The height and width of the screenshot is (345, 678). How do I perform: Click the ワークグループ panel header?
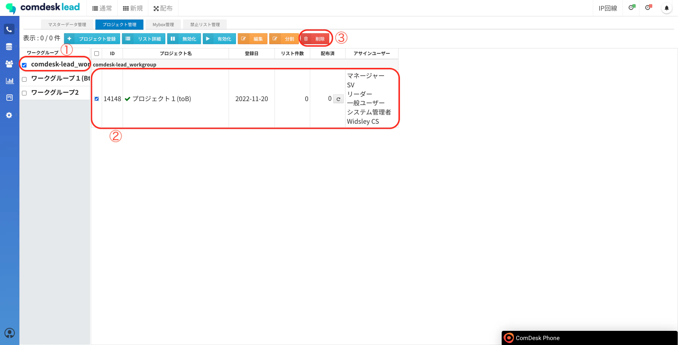pyautogui.click(x=43, y=53)
